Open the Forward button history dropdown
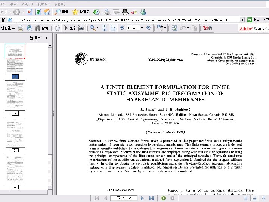Screen dimensions: 269x202 click(x=23, y=12)
